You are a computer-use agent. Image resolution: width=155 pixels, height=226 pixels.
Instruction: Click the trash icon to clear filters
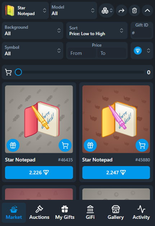(x=135, y=10)
